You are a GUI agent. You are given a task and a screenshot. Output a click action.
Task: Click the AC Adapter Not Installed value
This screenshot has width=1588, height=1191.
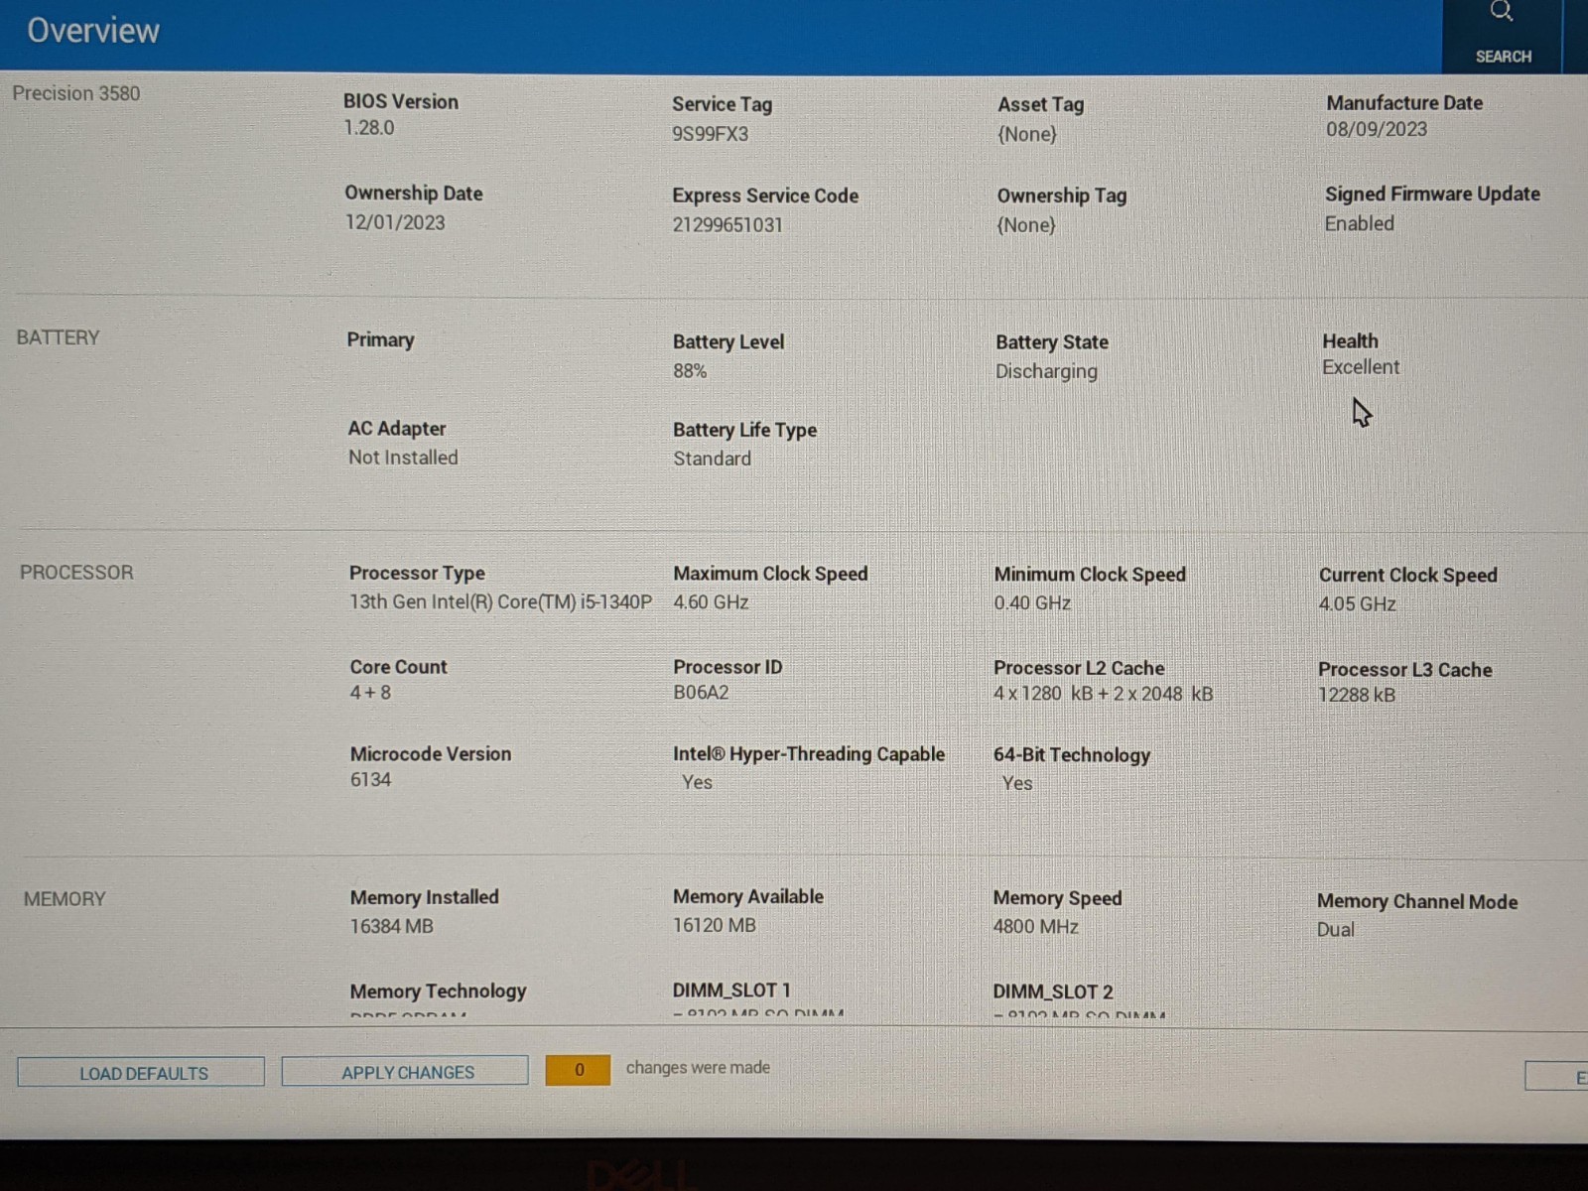coord(403,458)
